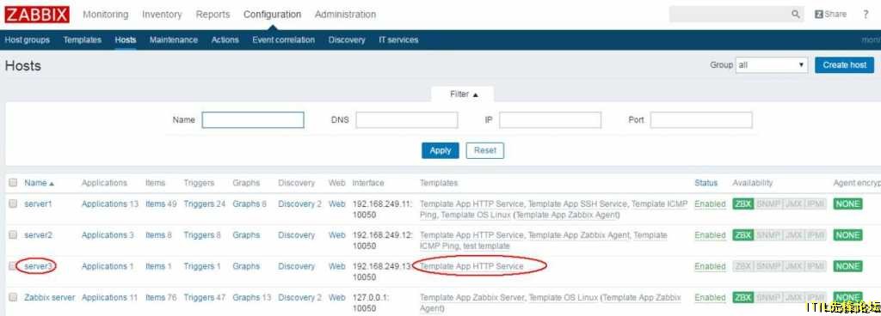The height and width of the screenshot is (316, 881).
Task: Open the server3 host link
Action: pos(38,266)
